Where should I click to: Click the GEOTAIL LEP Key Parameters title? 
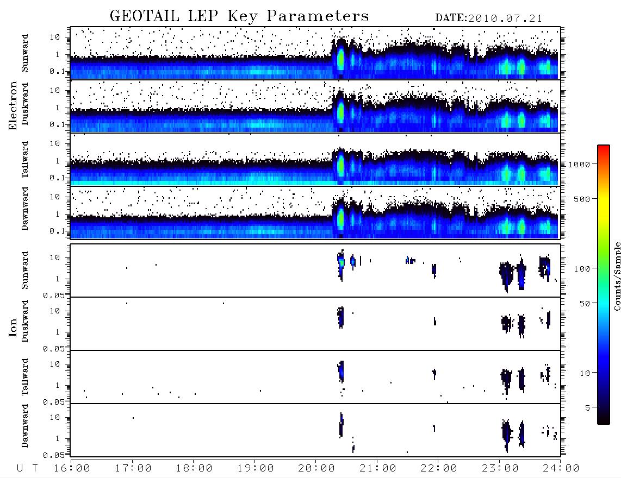(239, 16)
